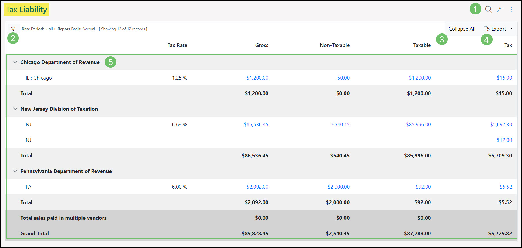Image resolution: width=522 pixels, height=248 pixels.
Task: Open NJ taxable $85,996.00 link
Action: tap(418, 124)
